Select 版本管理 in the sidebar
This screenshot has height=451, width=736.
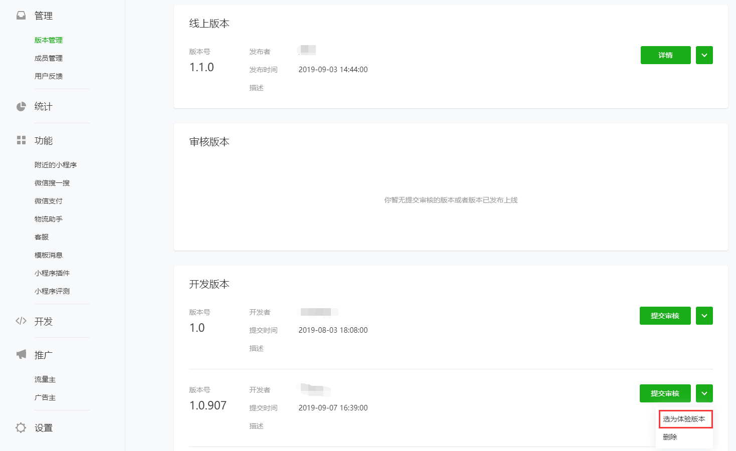(49, 40)
